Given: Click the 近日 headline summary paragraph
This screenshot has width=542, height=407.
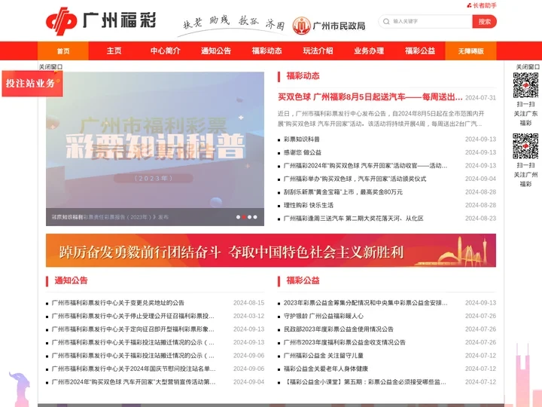Looking at the screenshot, I should [x=381, y=118].
